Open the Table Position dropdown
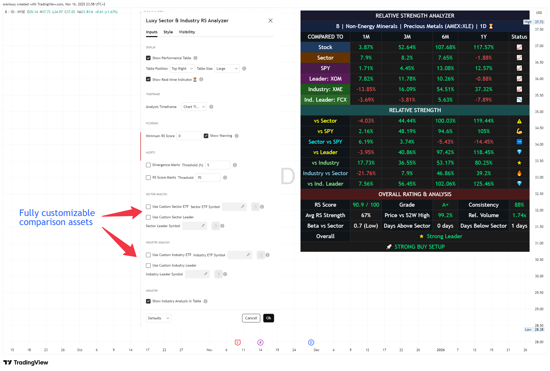Image resolution: width=550 pixels, height=371 pixels. 182,68
